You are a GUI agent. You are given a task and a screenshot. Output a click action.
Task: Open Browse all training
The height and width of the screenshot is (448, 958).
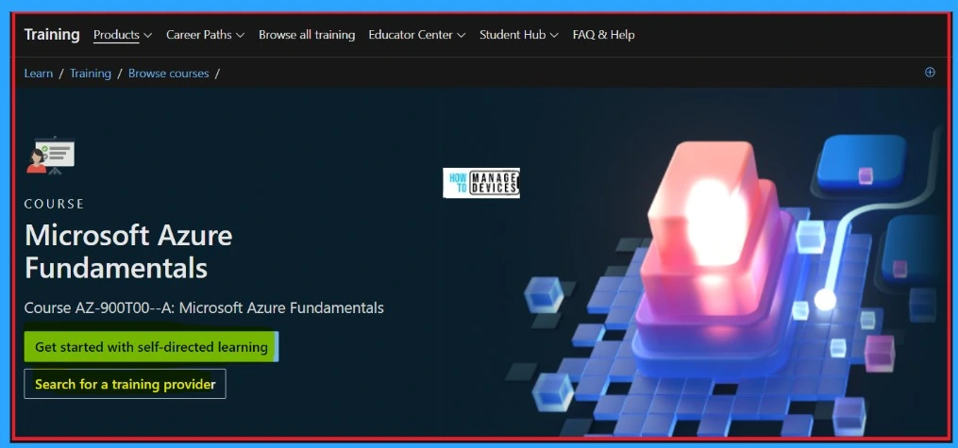307,35
